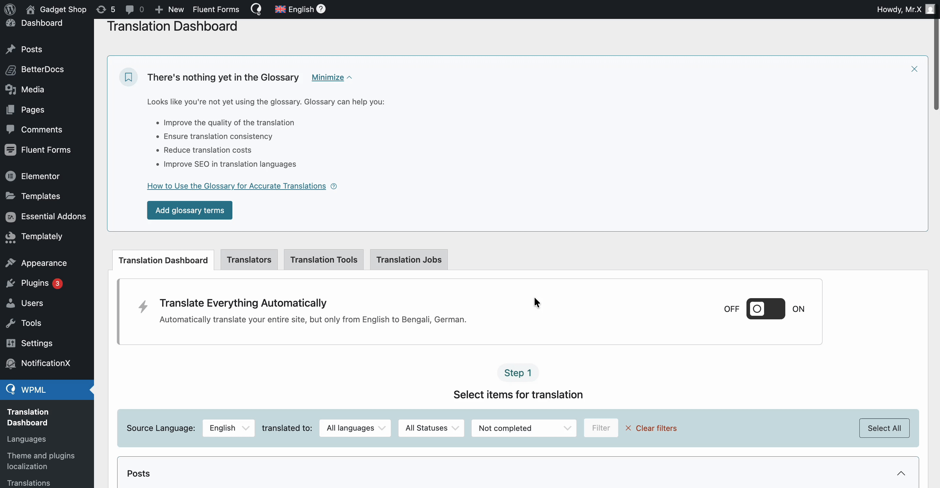
Task: Click the help question mark beside English
Action: pyautogui.click(x=321, y=9)
